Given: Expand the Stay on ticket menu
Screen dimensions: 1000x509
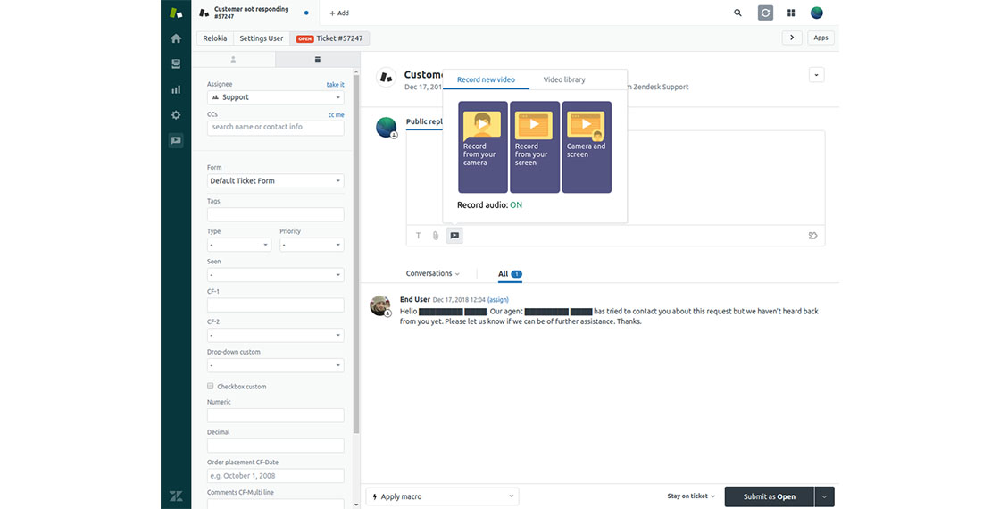Looking at the screenshot, I should 691,496.
